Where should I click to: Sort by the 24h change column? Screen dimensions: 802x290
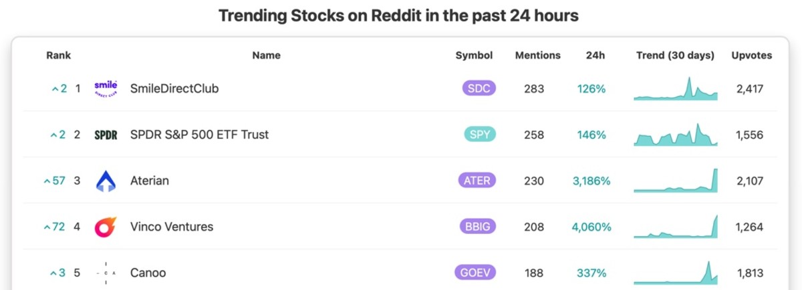[595, 55]
